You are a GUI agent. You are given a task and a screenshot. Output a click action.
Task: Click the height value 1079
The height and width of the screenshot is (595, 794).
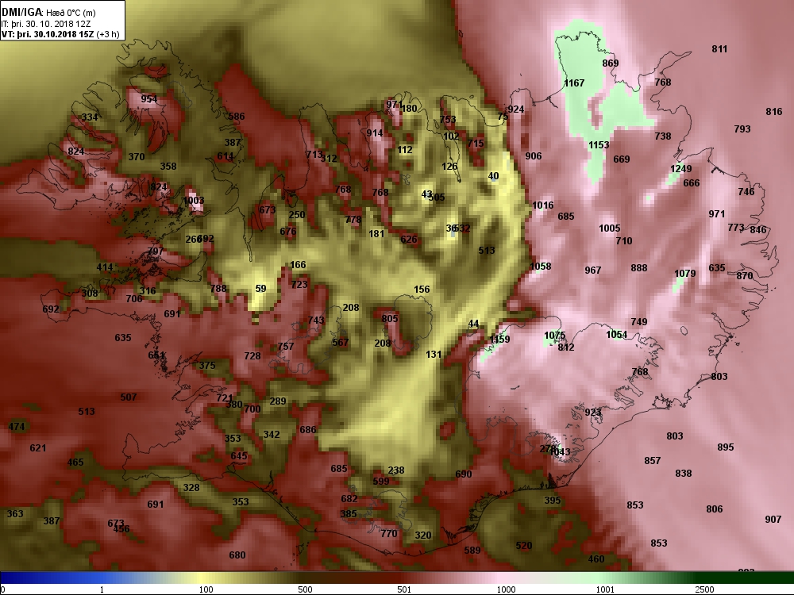(685, 274)
